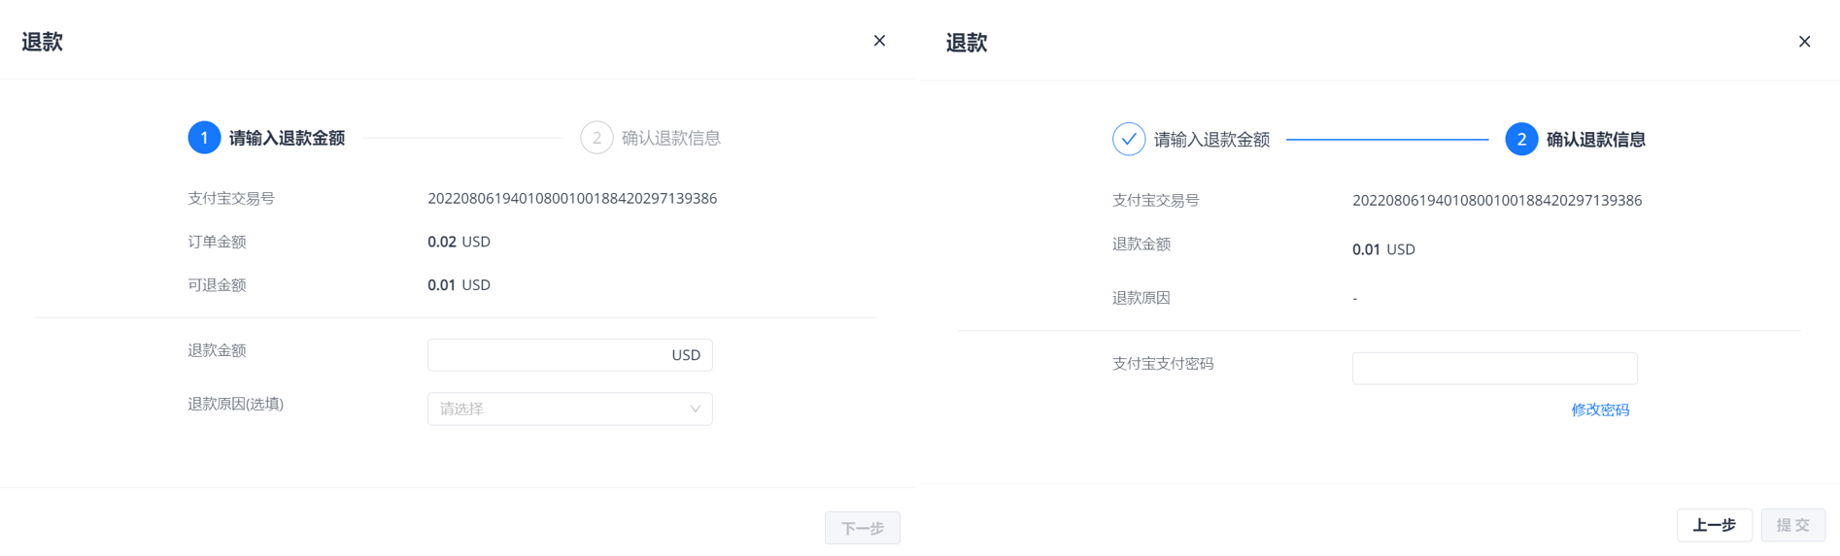The height and width of the screenshot is (556, 1840).
Task: Select the grayed-out 确认退款信息 step label
Action: click(671, 138)
